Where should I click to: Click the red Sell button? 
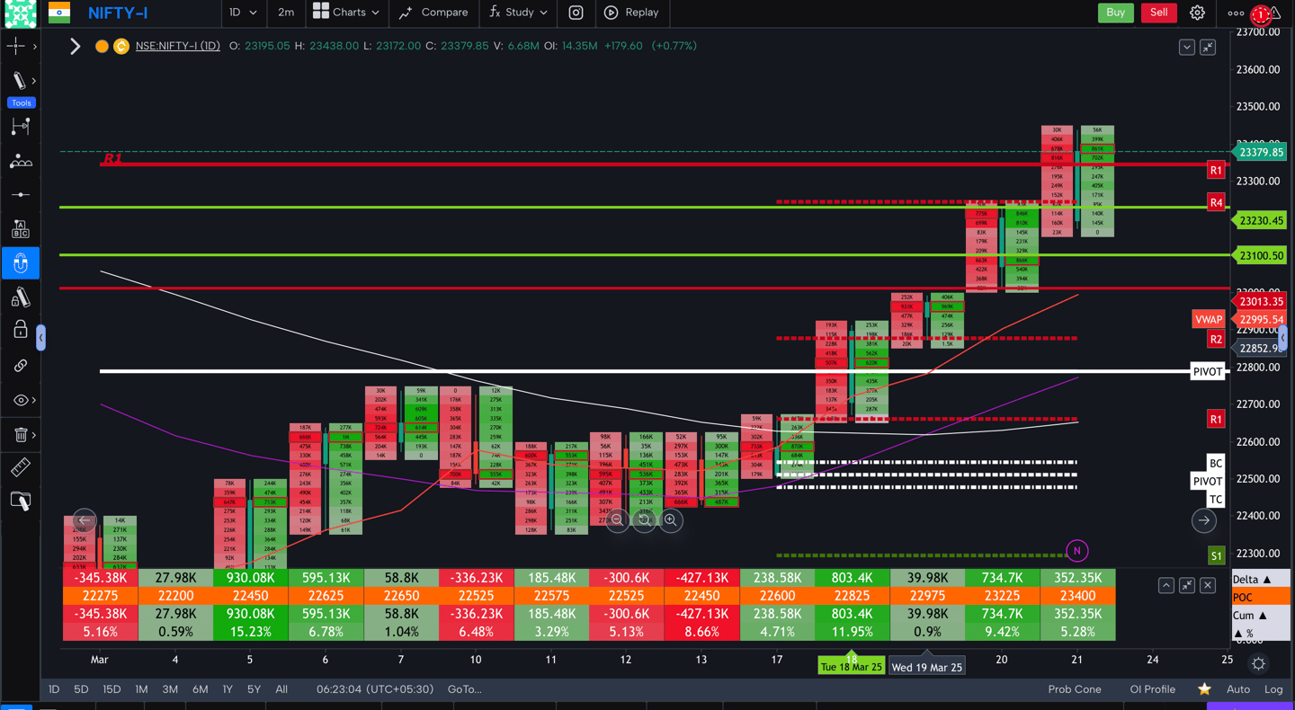1158,13
